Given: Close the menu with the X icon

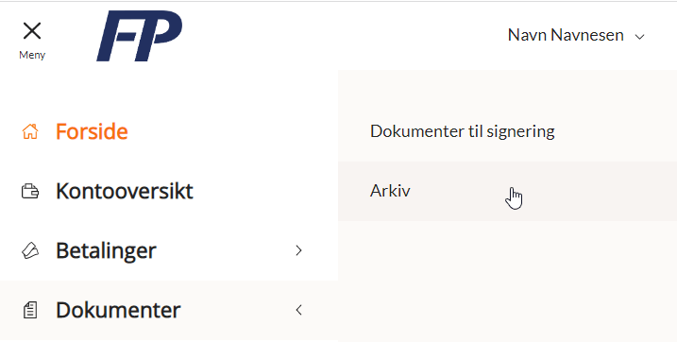Looking at the screenshot, I should (x=32, y=31).
